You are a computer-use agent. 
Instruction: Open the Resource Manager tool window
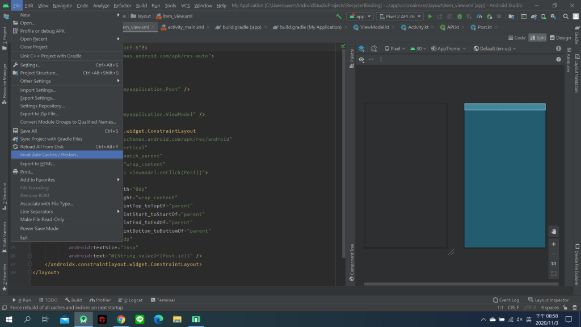point(5,84)
